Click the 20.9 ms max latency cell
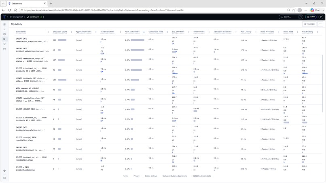Screen dimensions: 326x183 (x=243, y=169)
